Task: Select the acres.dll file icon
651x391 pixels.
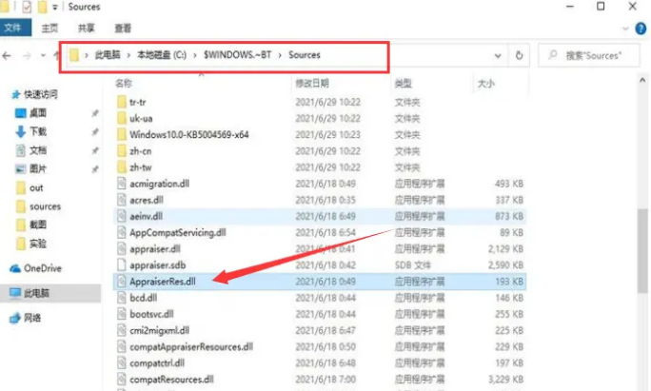Action: coord(121,200)
